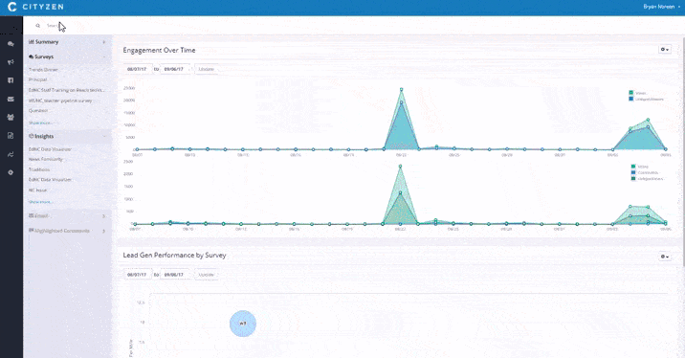Screen dimensions: 685x358
Task: Expand the Email section arrow
Action: [104, 216]
